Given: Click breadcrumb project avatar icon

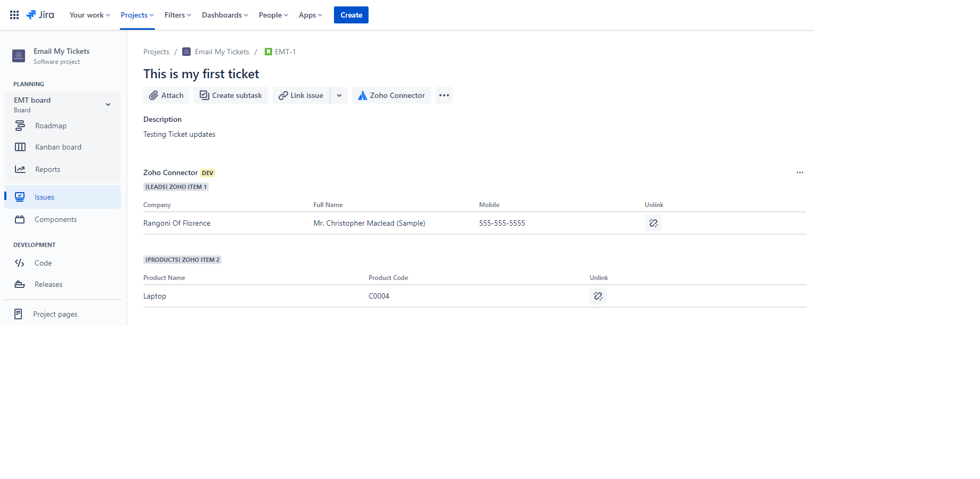Looking at the screenshot, I should [186, 52].
